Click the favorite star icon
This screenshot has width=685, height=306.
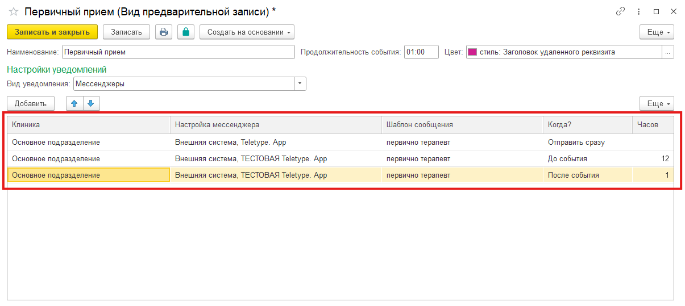point(14,11)
